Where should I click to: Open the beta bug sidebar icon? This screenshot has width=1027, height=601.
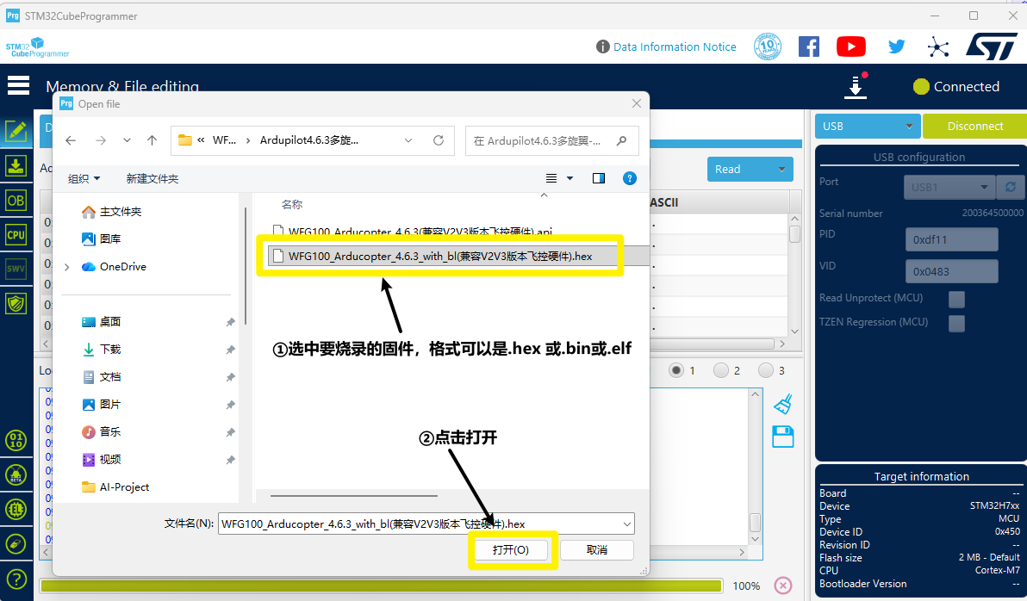(16, 475)
